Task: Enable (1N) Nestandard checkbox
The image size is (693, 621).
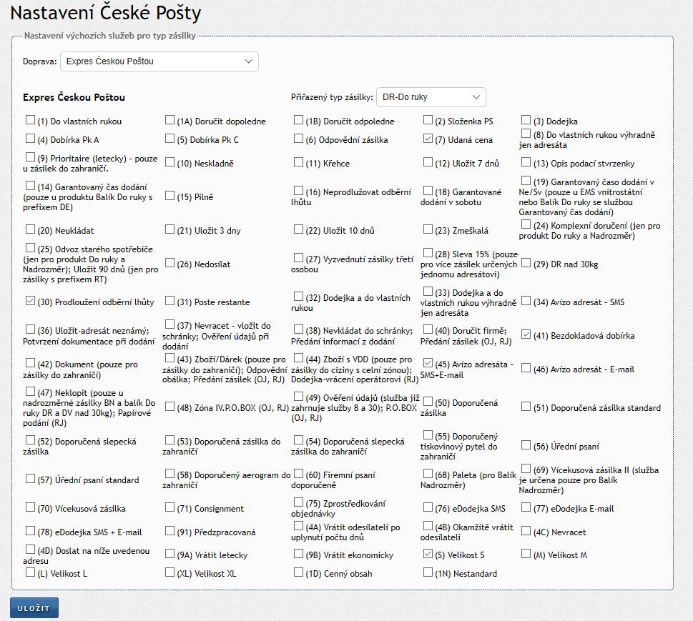Action: (428, 572)
